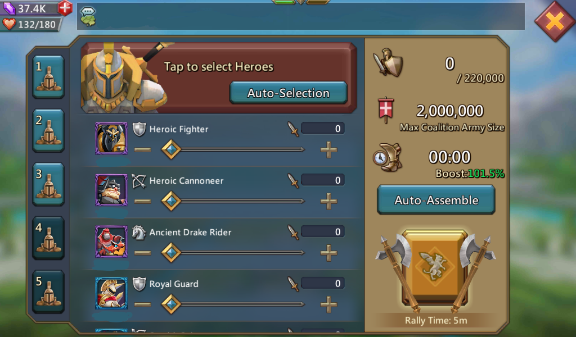Click Auto-Selection button for heroes
Image resolution: width=576 pixels, height=337 pixels.
click(289, 93)
